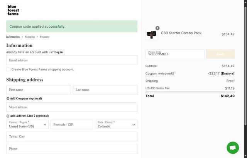Image resolution: width=247 pixels, height=158 pixels.
Task: Focus the Email address field
Action: click(x=72, y=60)
